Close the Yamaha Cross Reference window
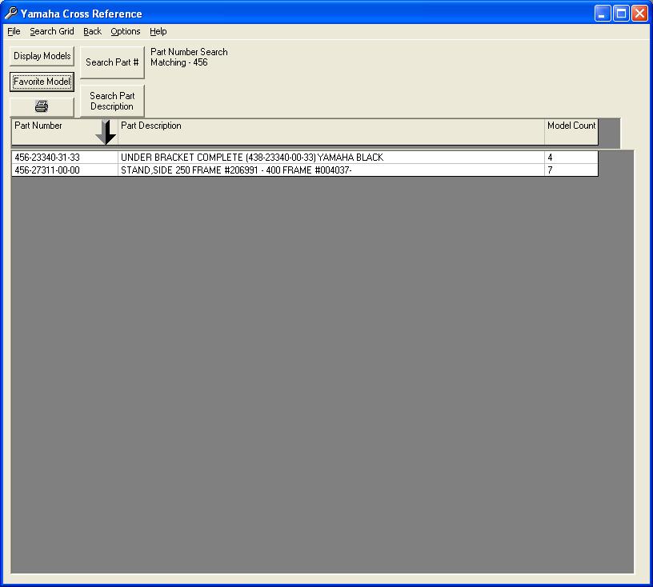The width and height of the screenshot is (653, 587). coord(639,14)
